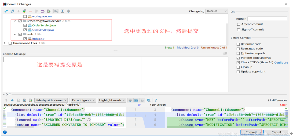Click the lock icon in diff toolbar

point(142,100)
